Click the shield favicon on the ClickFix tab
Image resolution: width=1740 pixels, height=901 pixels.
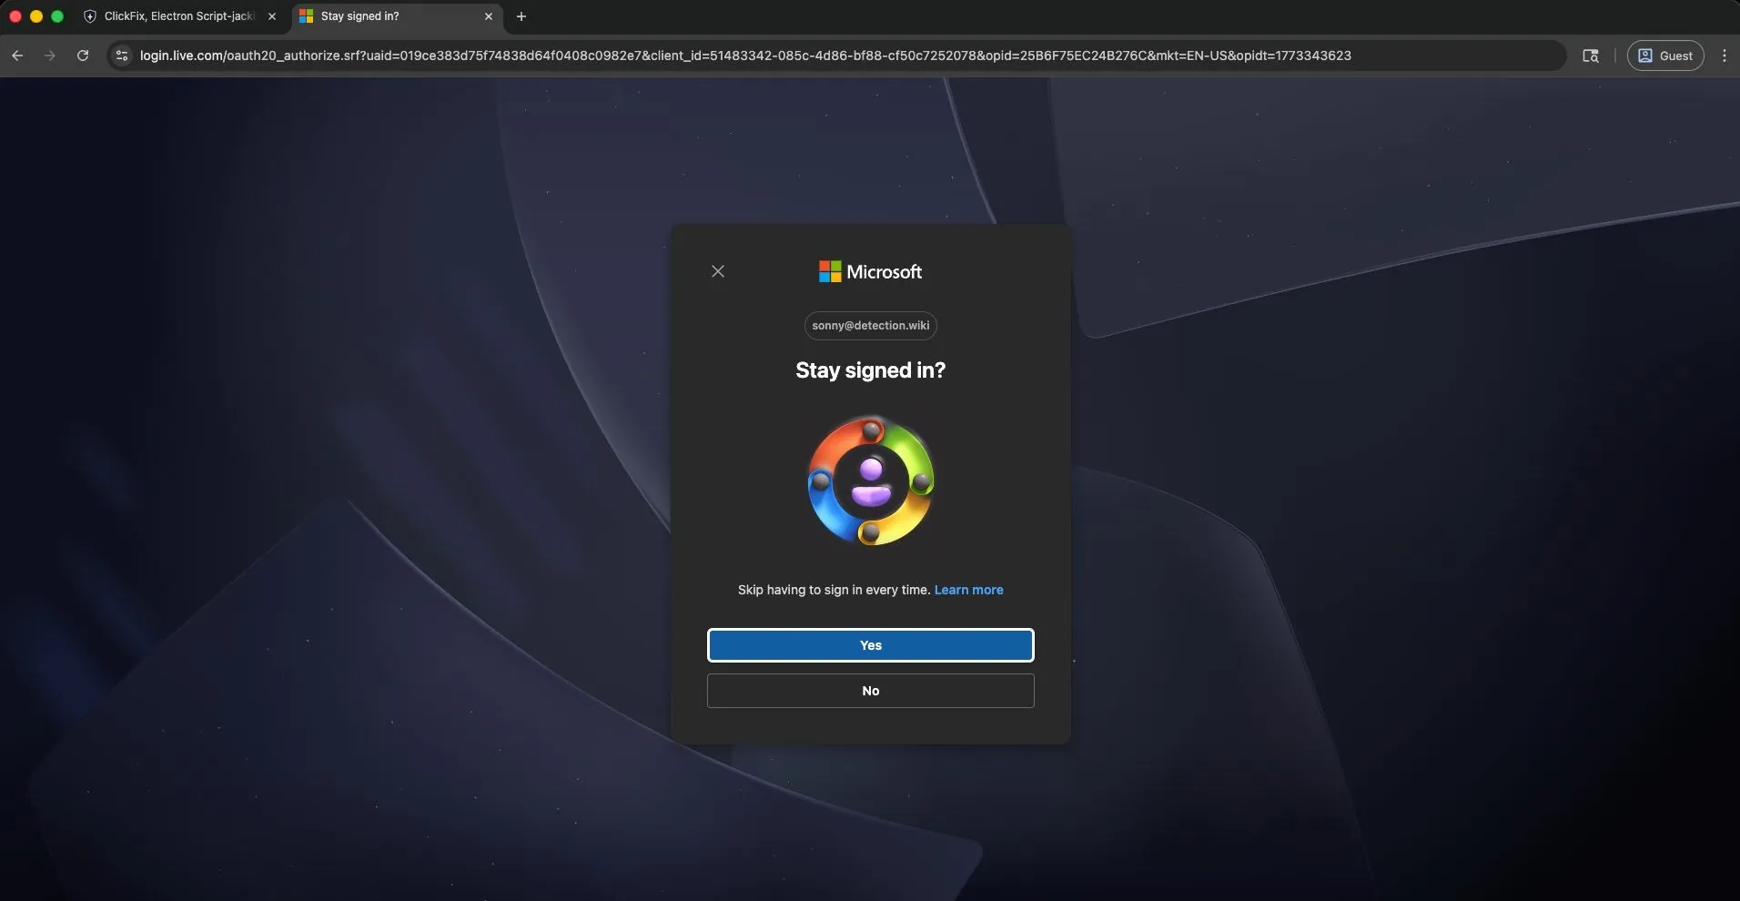click(90, 16)
